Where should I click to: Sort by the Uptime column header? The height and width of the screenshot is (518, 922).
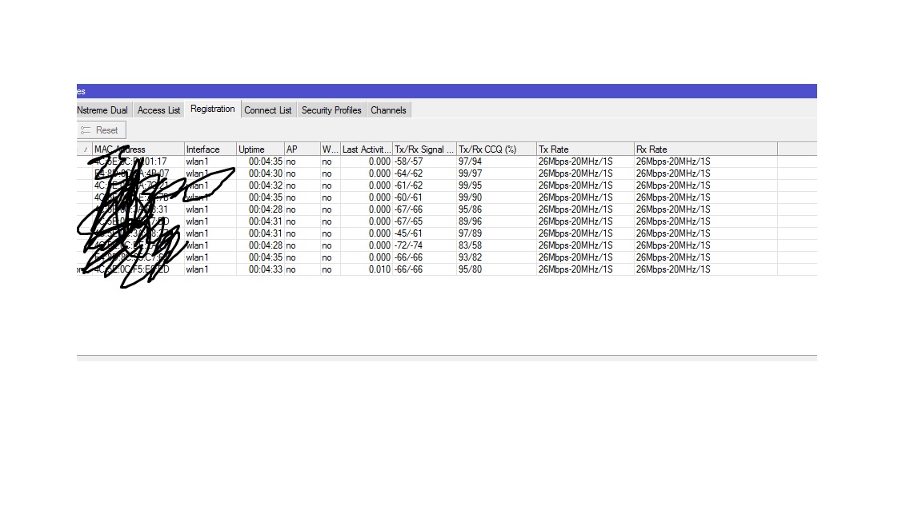click(x=260, y=149)
